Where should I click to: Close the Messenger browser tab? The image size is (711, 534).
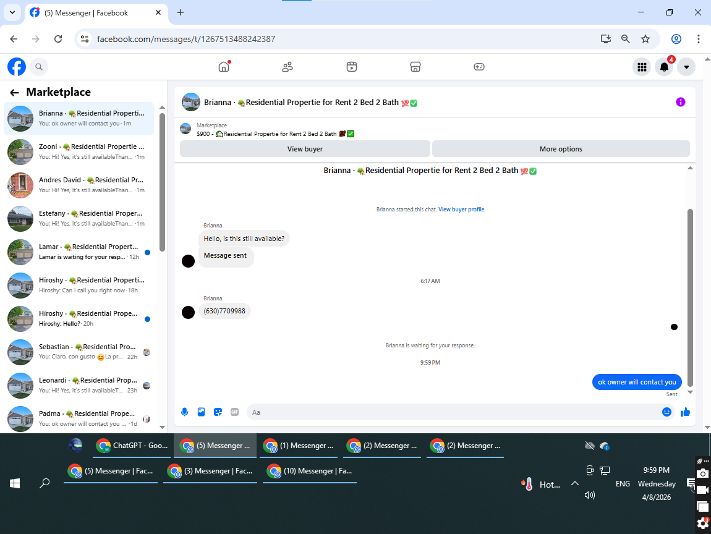coord(158,13)
